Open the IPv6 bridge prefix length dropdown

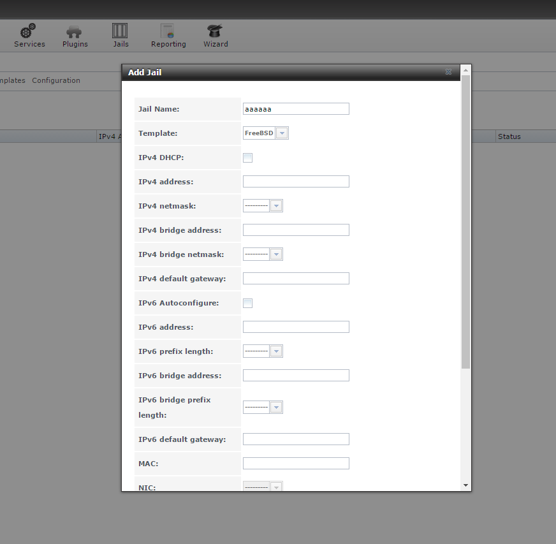click(x=276, y=408)
